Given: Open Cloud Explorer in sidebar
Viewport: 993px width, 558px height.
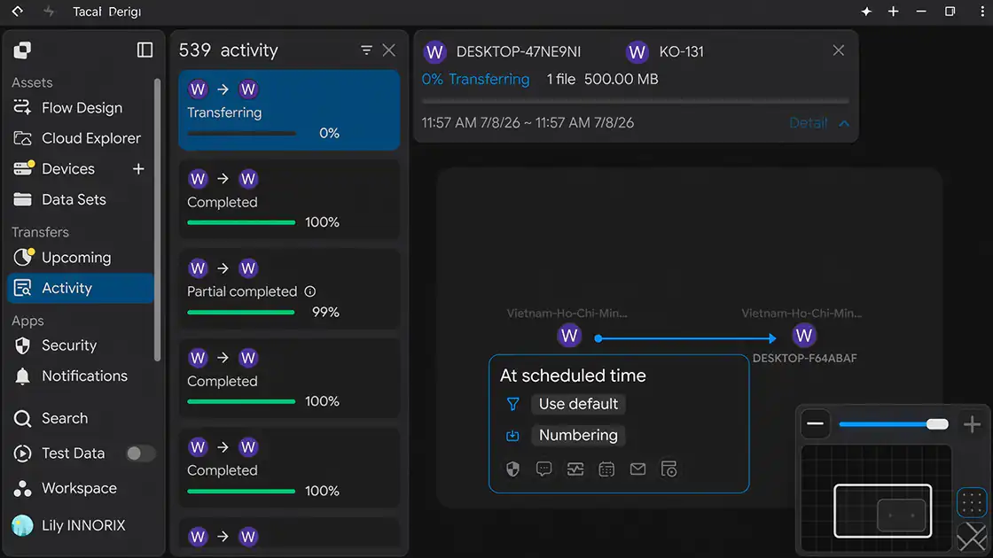Looking at the screenshot, I should click(x=81, y=138).
